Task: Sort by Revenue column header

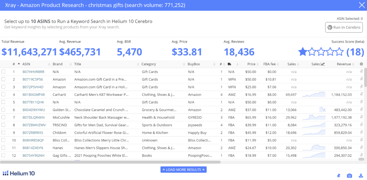Action: 344,64
